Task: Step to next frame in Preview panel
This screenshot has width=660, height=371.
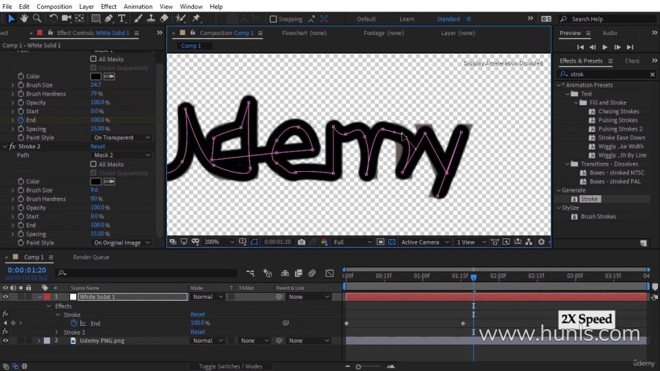Action: tap(617, 47)
